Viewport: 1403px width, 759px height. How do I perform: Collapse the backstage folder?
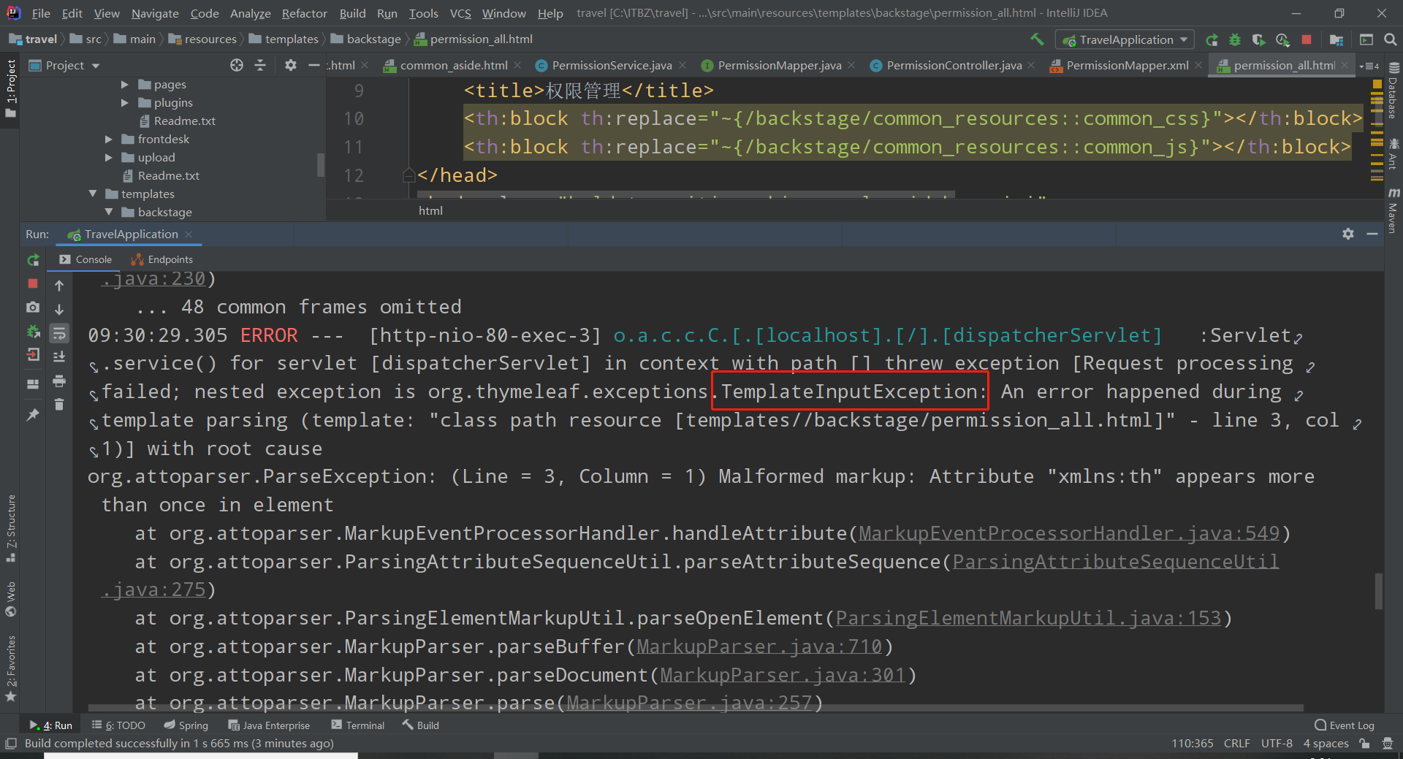pyautogui.click(x=109, y=212)
